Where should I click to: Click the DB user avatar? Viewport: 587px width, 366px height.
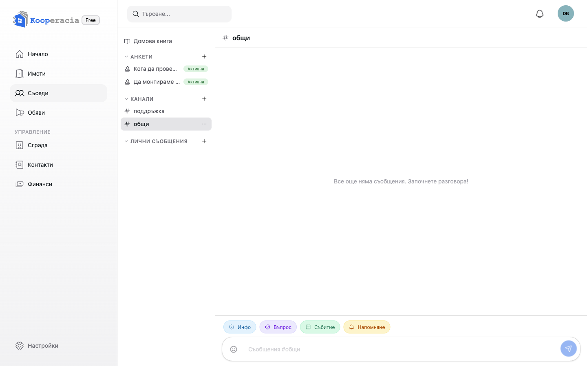566,13
